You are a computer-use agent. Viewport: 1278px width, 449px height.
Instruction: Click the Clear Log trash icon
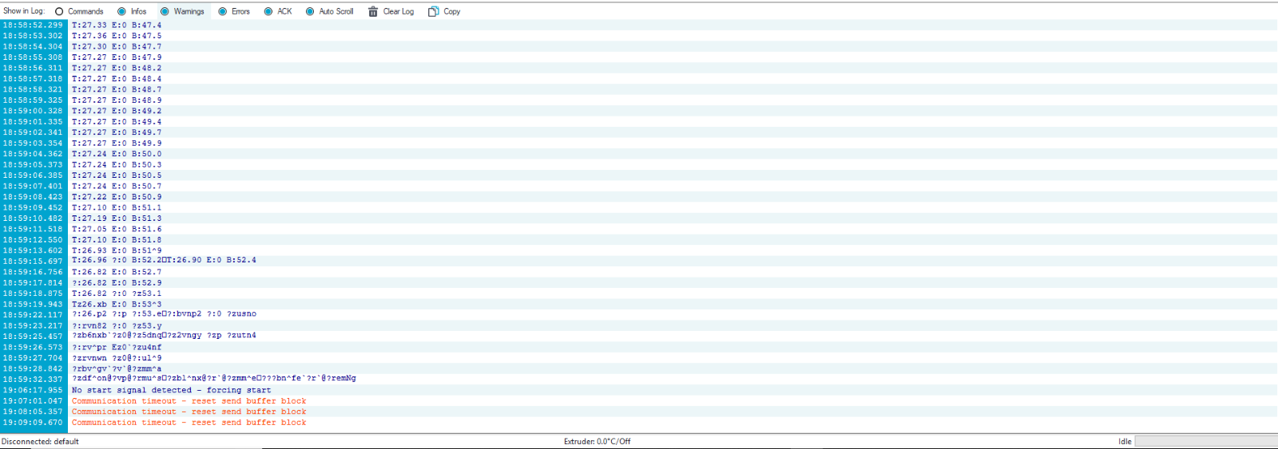click(x=373, y=11)
